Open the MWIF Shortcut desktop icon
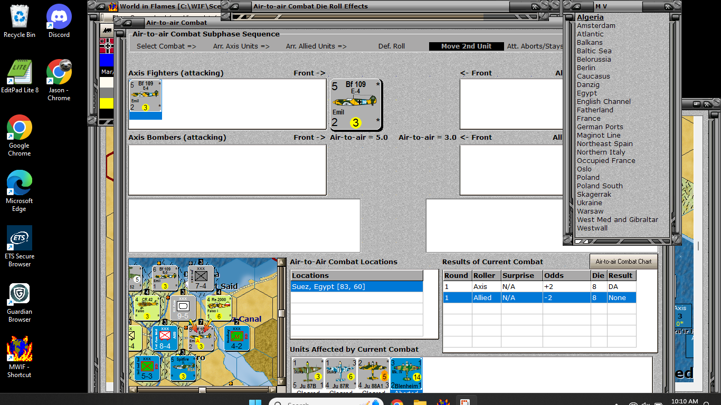The width and height of the screenshot is (721, 405). (x=20, y=358)
